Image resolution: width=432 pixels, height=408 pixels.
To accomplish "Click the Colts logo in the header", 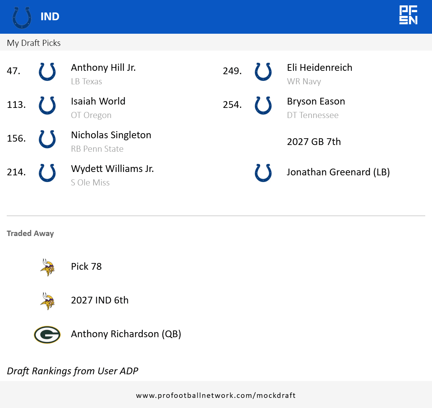I will (22, 17).
